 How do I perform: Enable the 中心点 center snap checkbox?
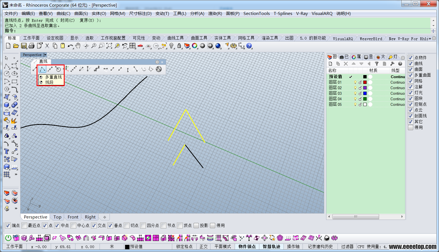pyautogui.click(x=73, y=225)
